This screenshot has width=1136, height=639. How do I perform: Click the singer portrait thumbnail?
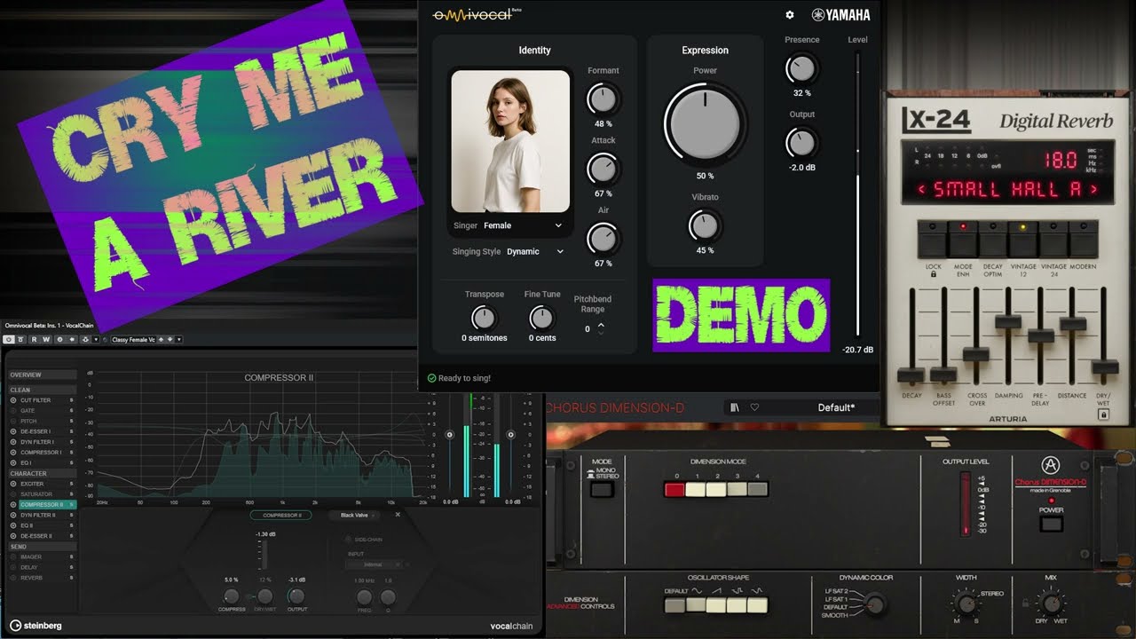(x=510, y=141)
